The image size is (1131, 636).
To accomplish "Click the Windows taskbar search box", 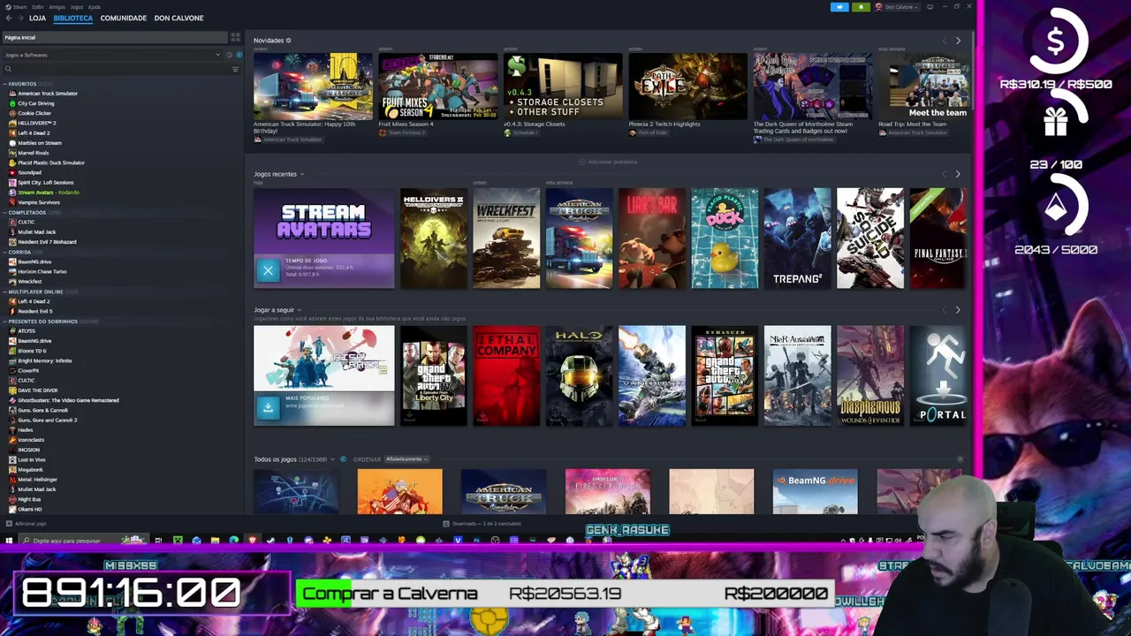I will 84,541.
